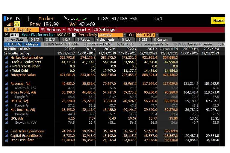This screenshot has width=230, height=153.
Task: Open chart icon for EBITDA, Adj row
Action: (6, 101)
